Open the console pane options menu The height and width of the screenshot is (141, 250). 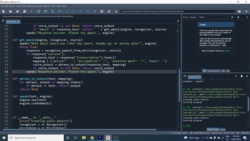[x=247, y=76]
